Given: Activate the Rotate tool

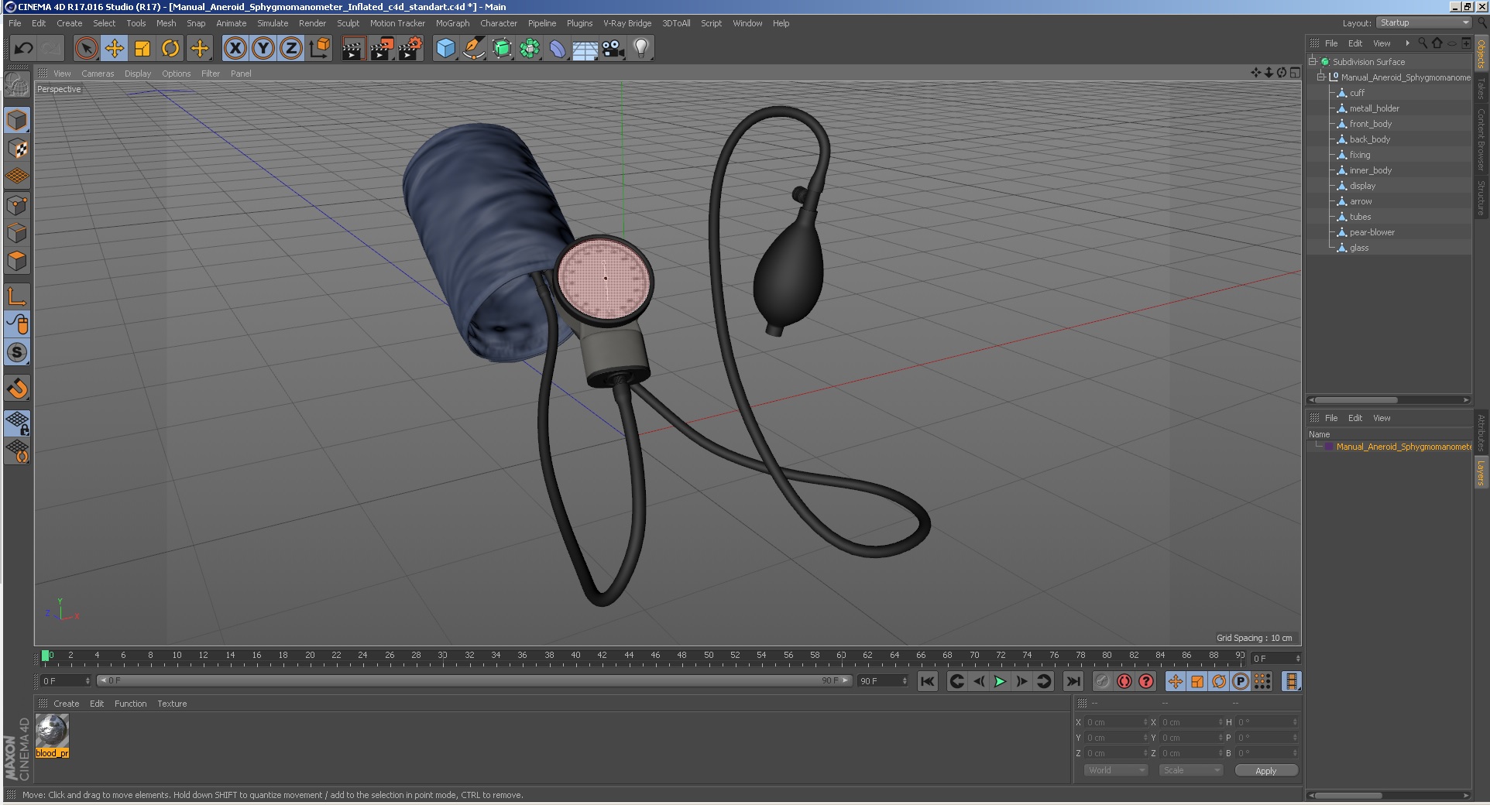Looking at the screenshot, I should 170,49.
